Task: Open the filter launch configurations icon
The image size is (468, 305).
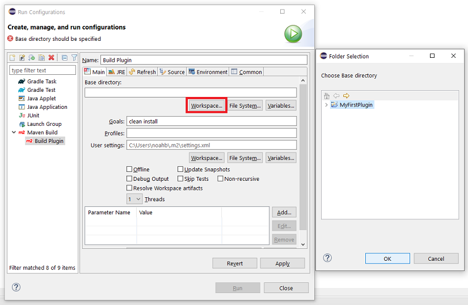Action: [74, 58]
